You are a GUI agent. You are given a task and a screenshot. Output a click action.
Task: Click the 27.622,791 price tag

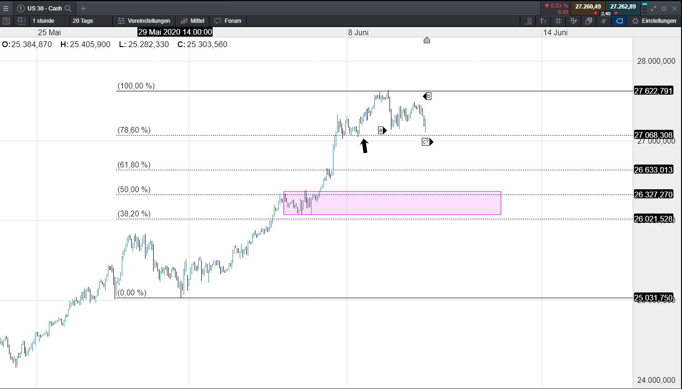point(653,91)
